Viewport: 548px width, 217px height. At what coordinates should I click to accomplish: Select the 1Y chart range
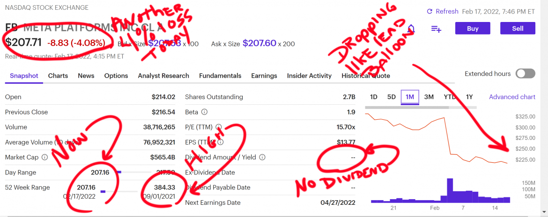(x=469, y=97)
